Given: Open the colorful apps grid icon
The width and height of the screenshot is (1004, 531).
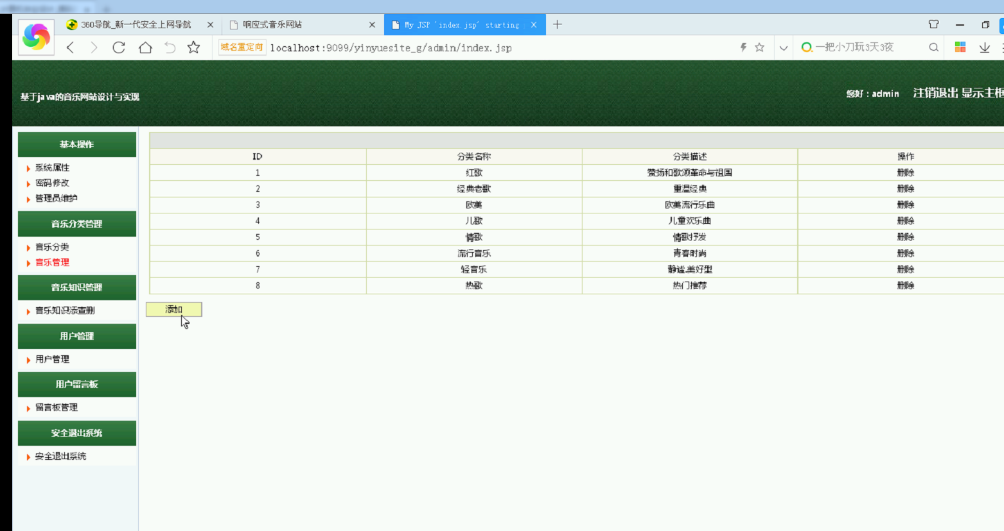Looking at the screenshot, I should click(x=960, y=47).
